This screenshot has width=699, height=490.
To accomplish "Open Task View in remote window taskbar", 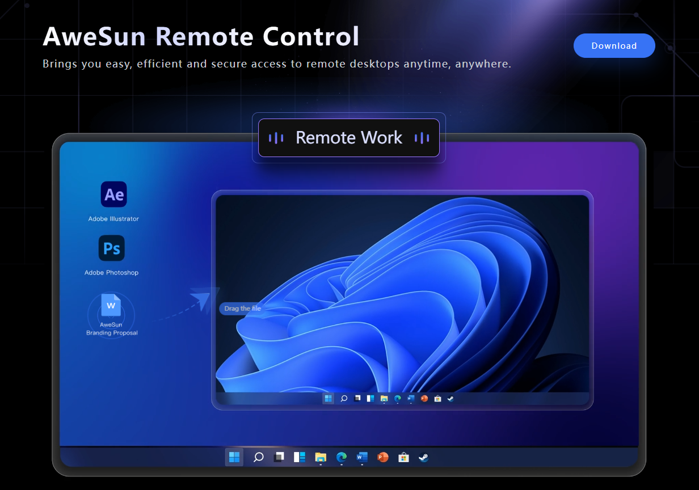I will pyautogui.click(x=357, y=399).
